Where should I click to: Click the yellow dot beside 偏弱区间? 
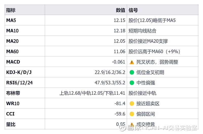[131, 114]
